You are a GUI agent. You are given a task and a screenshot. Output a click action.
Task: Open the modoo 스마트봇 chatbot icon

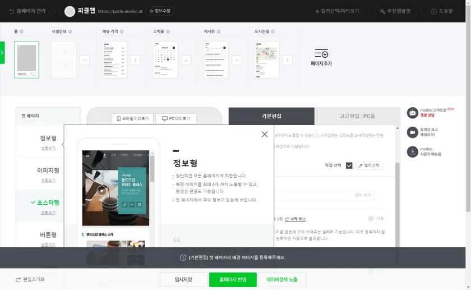tap(413, 113)
